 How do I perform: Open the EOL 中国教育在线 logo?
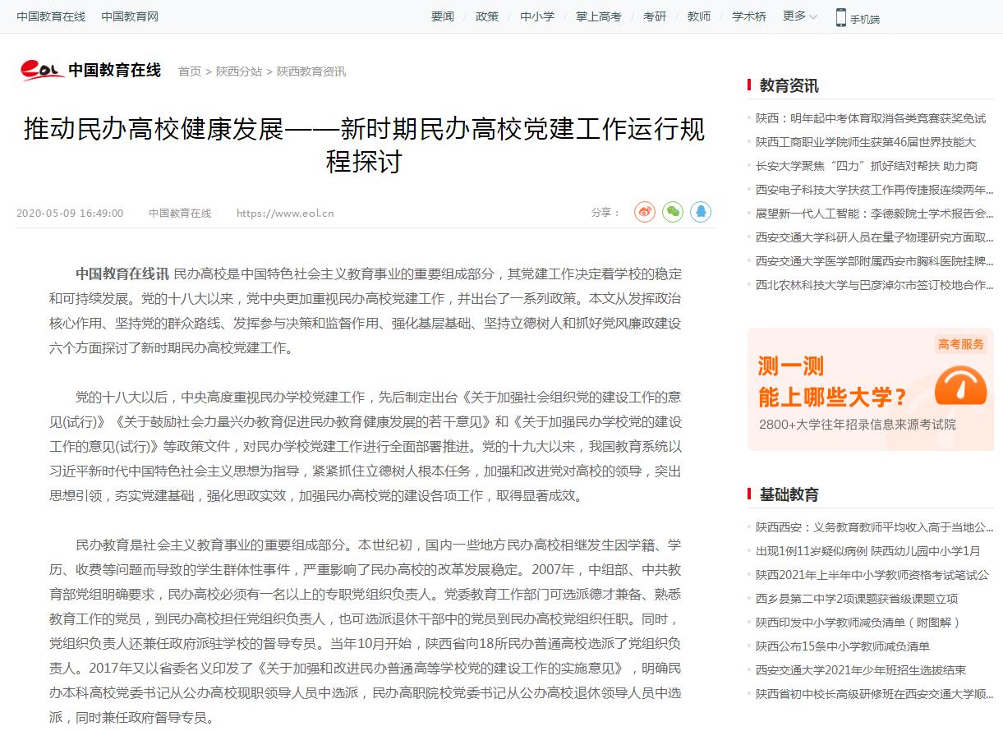pyautogui.click(x=90, y=71)
